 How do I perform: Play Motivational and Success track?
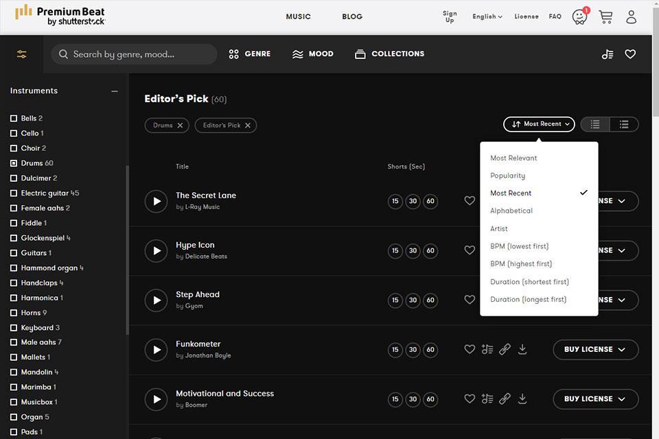pyautogui.click(x=156, y=399)
